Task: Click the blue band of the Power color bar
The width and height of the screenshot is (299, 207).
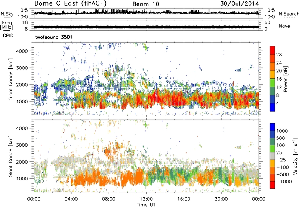Action: [x=272, y=107]
